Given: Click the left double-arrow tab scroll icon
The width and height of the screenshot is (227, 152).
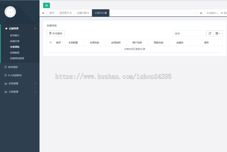Looking at the screenshot, I should tap(43, 13).
